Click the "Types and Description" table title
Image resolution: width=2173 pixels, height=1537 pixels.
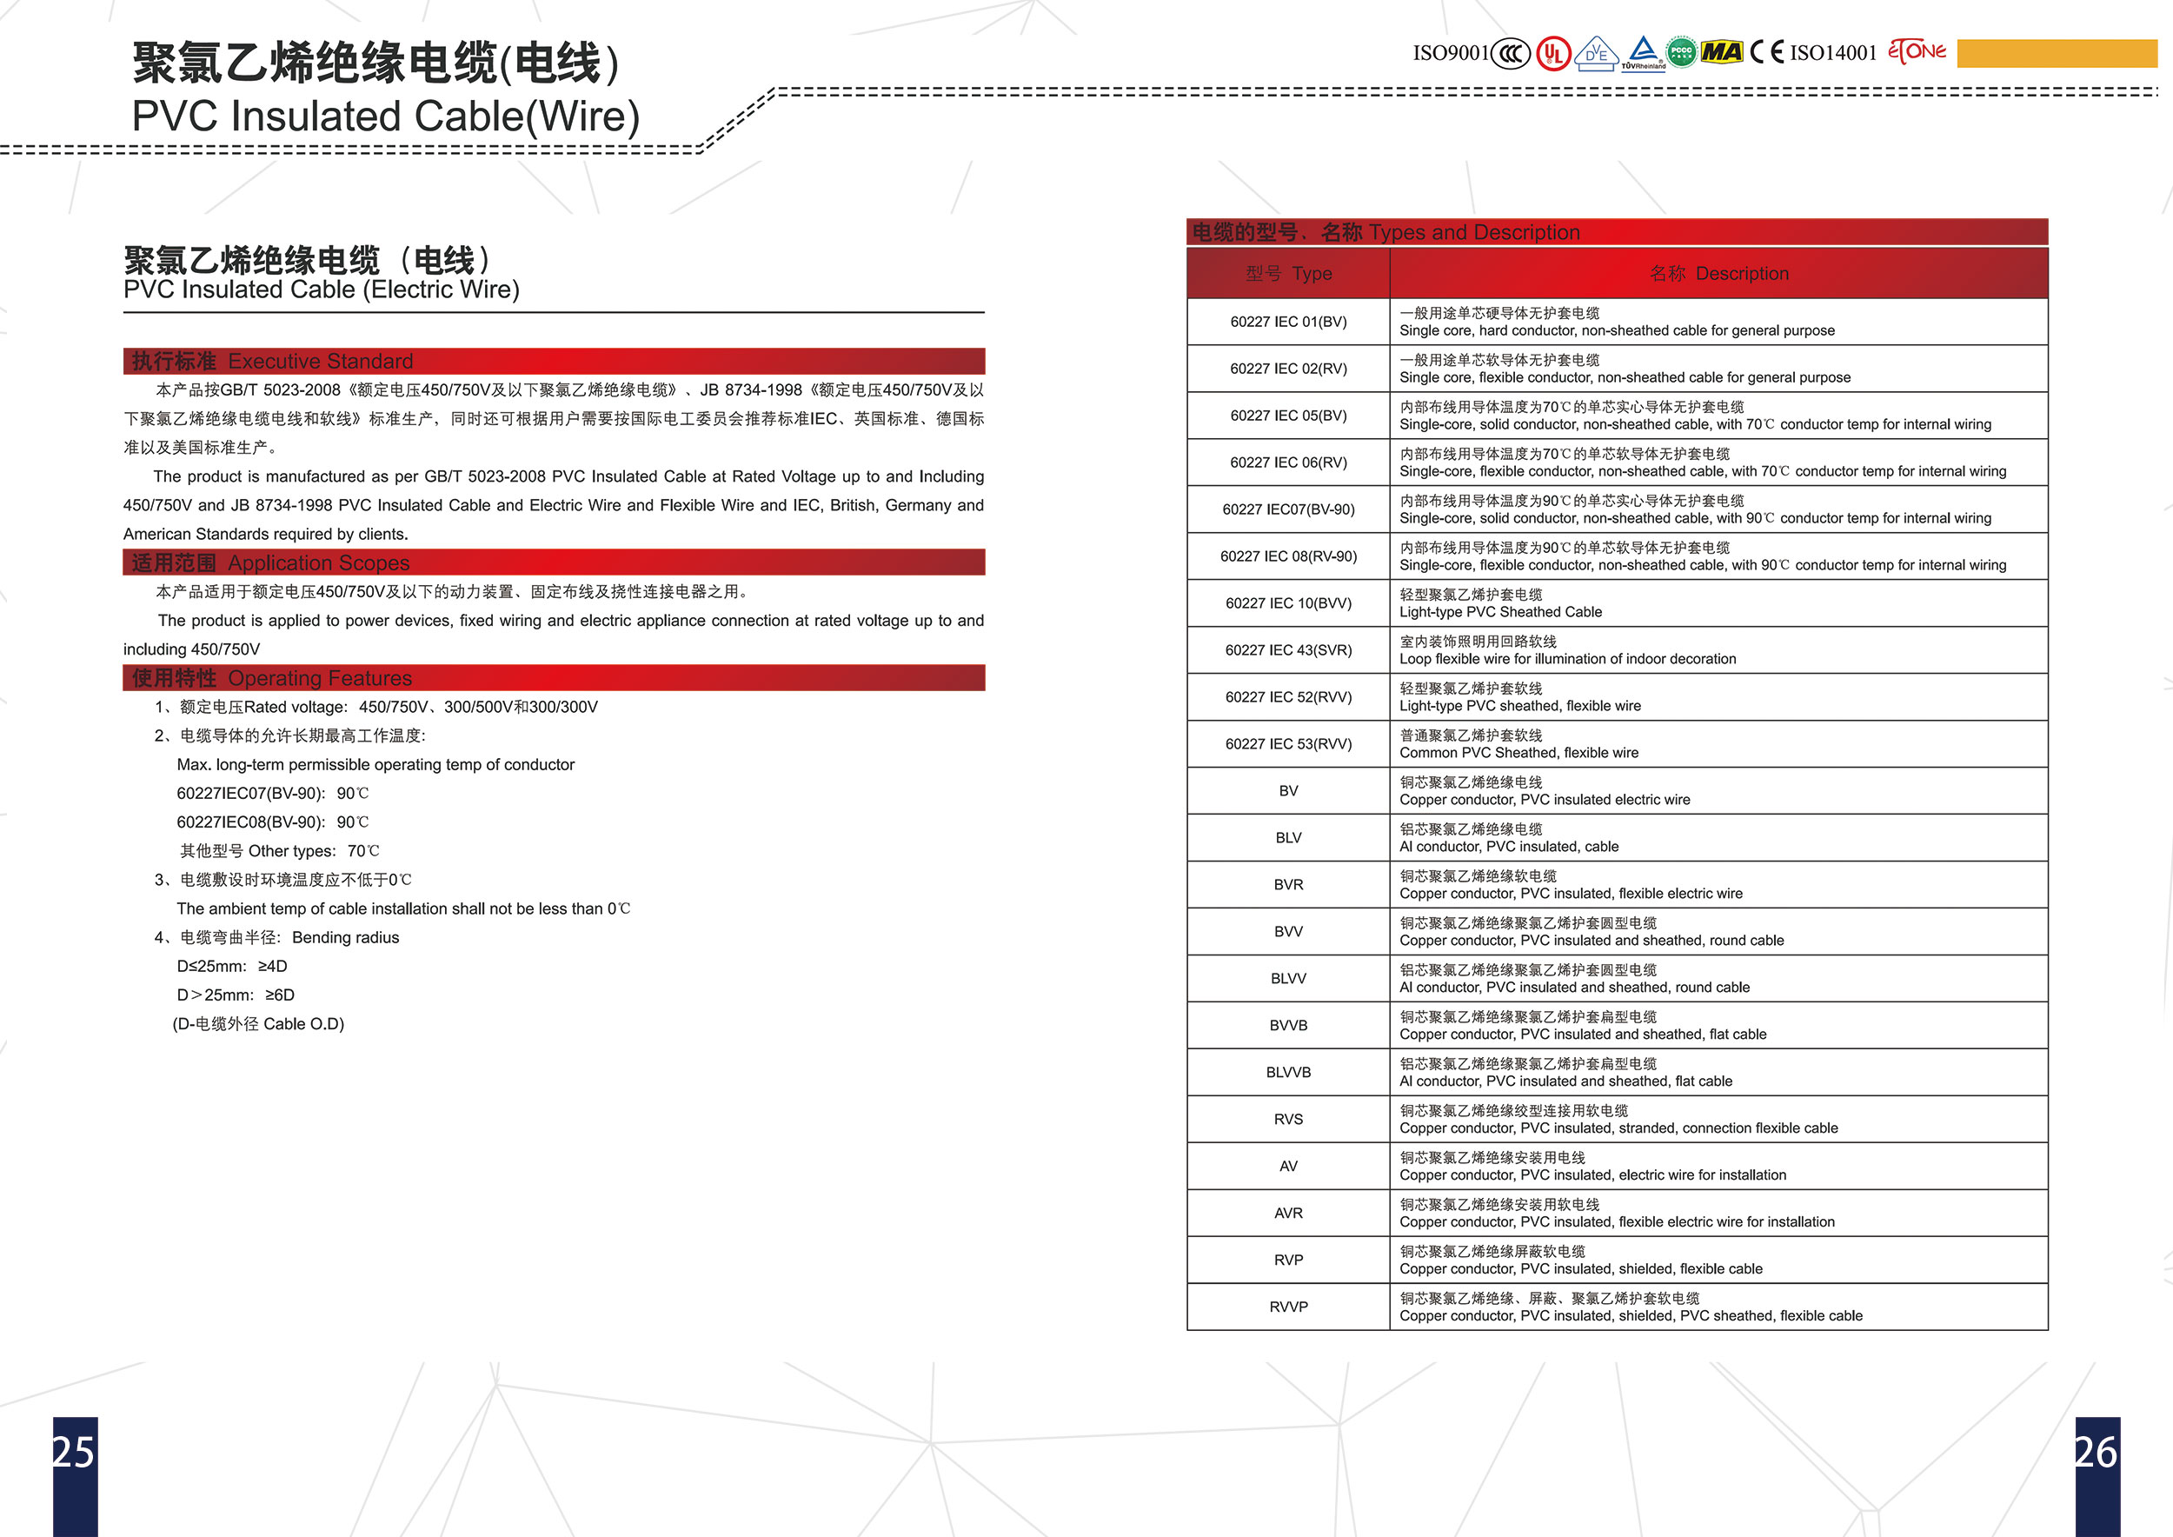tap(1618, 232)
